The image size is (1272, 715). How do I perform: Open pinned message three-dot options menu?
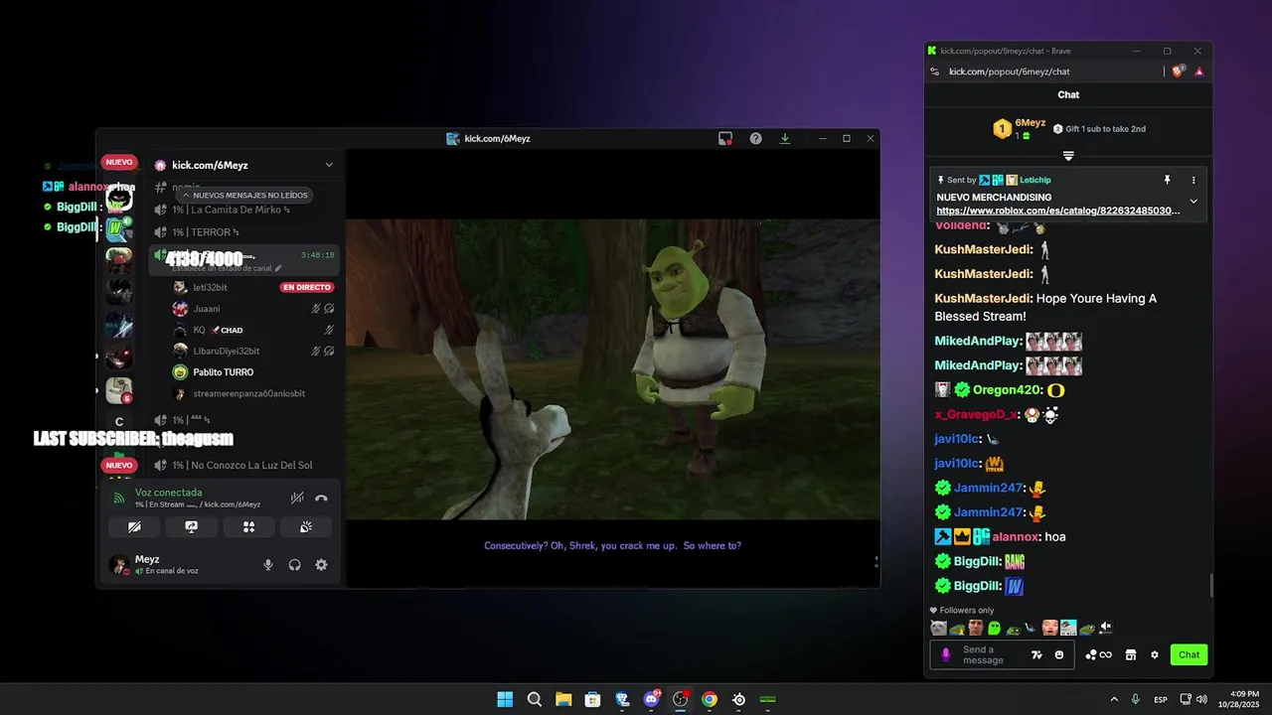pyautogui.click(x=1193, y=180)
